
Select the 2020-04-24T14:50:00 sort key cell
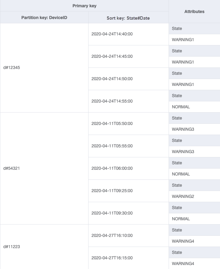pos(112,79)
